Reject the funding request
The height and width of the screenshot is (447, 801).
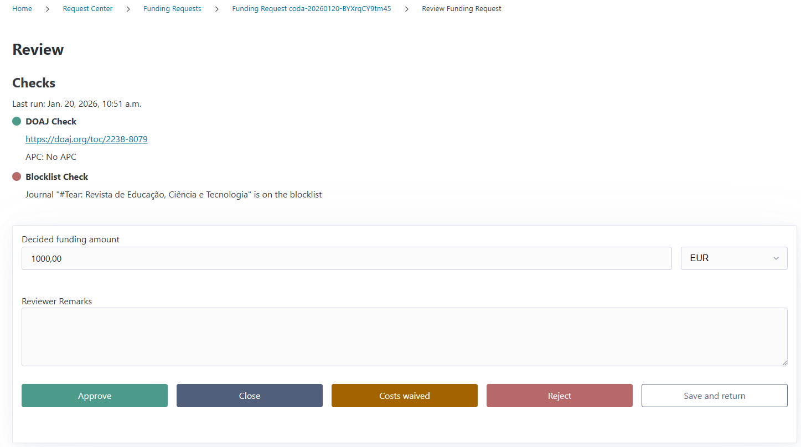pyautogui.click(x=559, y=396)
